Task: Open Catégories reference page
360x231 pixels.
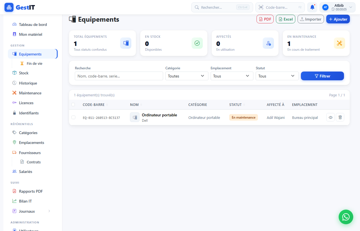Action: click(33, 133)
